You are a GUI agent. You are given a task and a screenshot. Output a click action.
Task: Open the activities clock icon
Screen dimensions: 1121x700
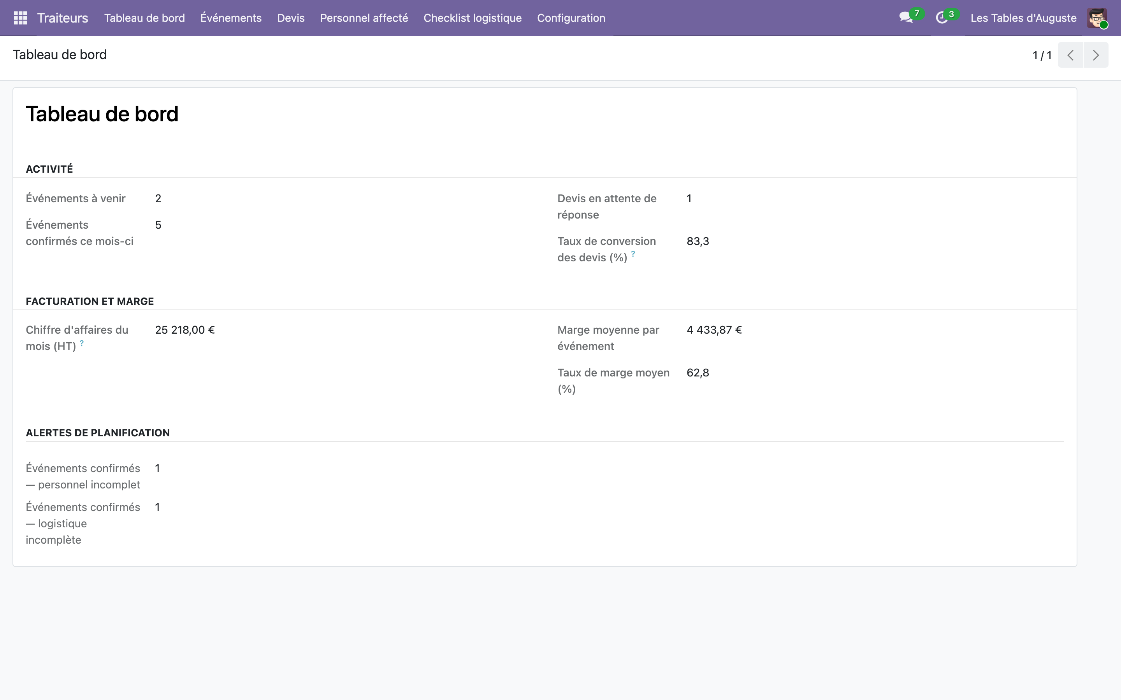pos(941,18)
